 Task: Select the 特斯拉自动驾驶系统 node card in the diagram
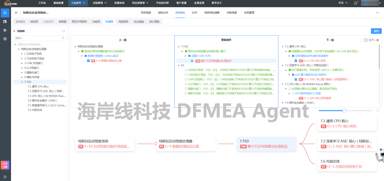[105, 144]
